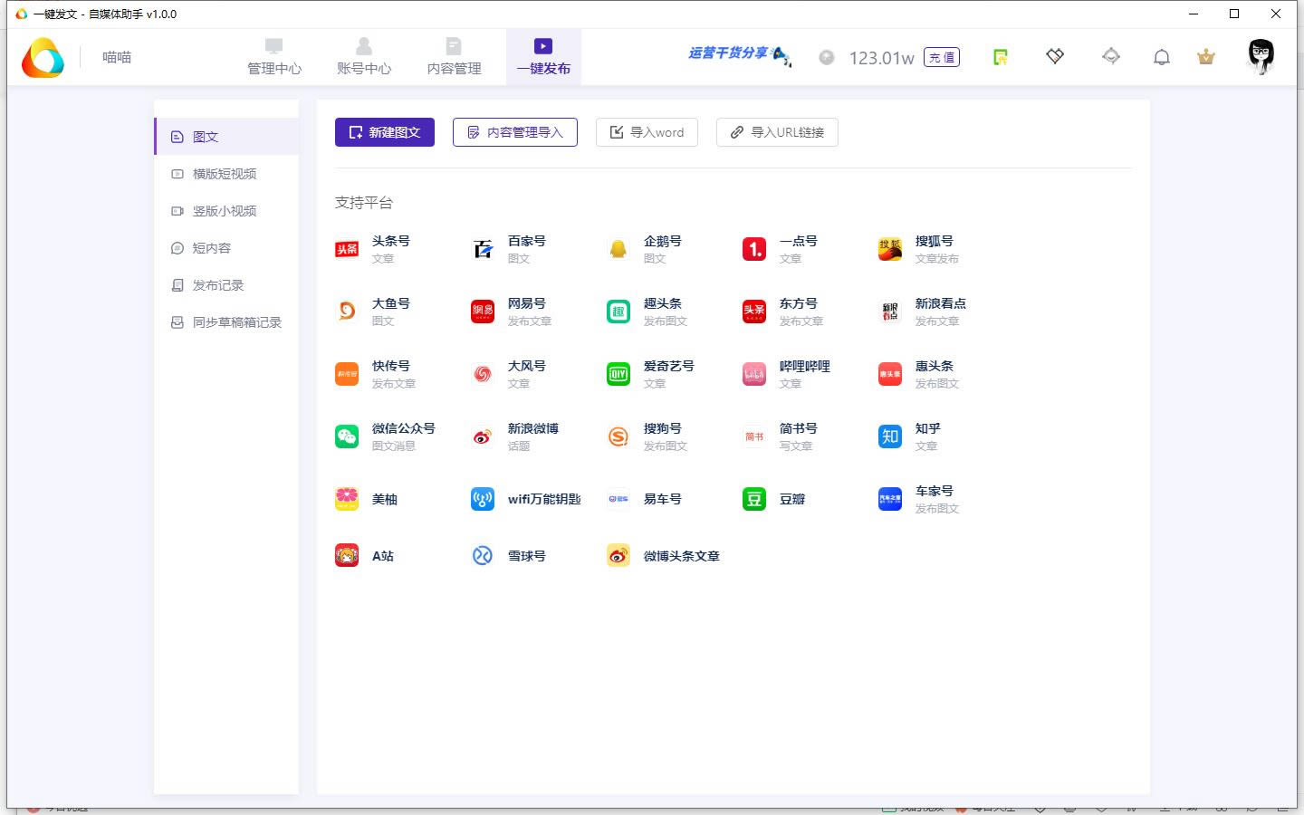Select the 新浪微博 Weibo icon
The height and width of the screenshot is (815, 1304).
click(x=483, y=436)
